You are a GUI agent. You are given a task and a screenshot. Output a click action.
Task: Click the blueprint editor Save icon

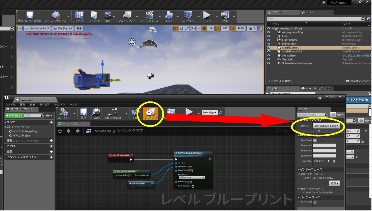83,113
